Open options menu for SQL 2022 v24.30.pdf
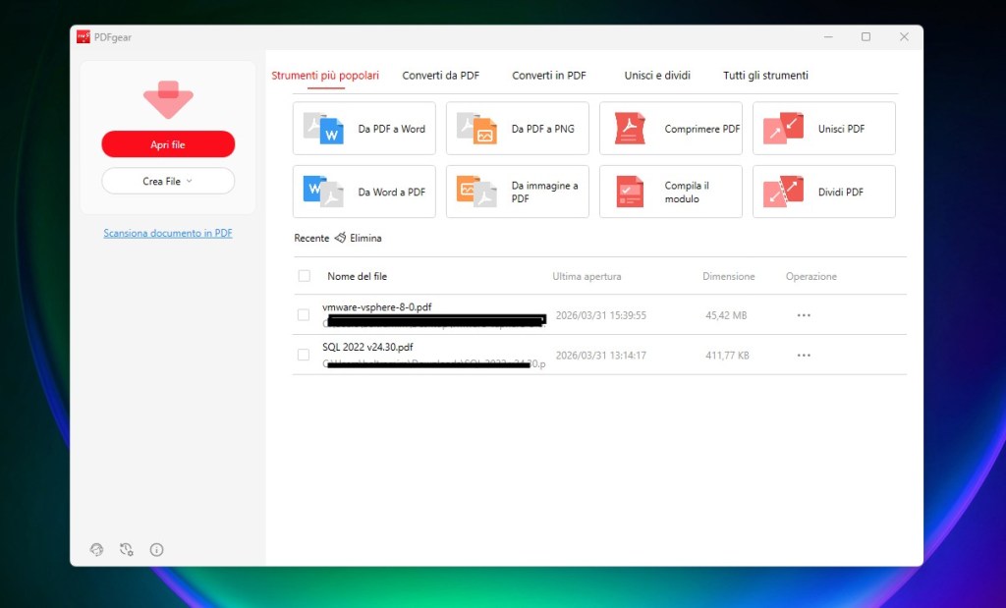1006x608 pixels. click(804, 355)
